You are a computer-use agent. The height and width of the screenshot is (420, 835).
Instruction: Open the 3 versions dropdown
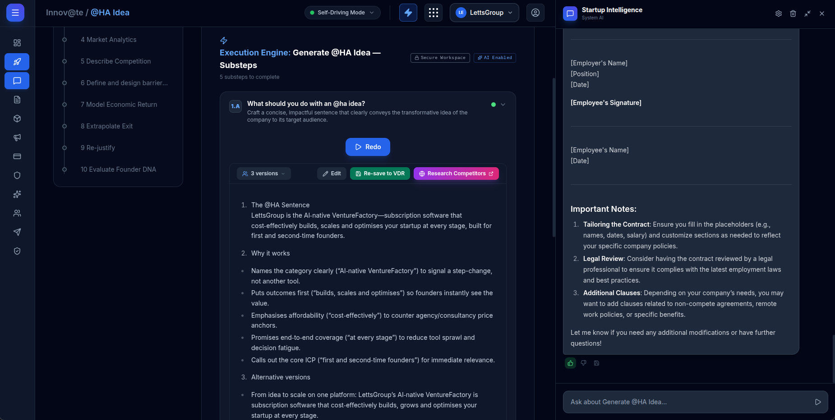tap(264, 173)
